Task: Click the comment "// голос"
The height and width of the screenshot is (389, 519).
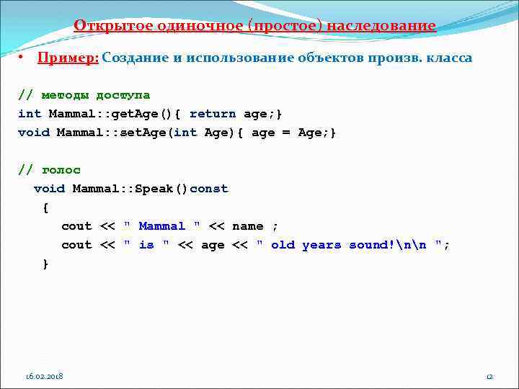Action: (49, 170)
